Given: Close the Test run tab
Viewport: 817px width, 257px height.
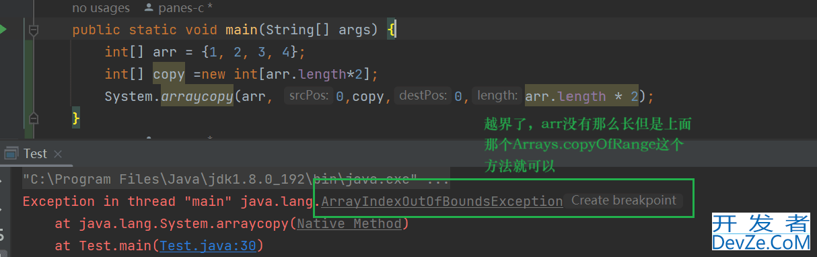Looking at the screenshot, I should point(59,154).
